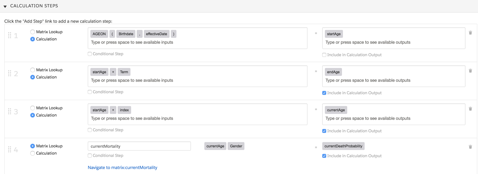The width and height of the screenshot is (478, 174).
Task: Select the comma token in step 1
Action: coord(140,34)
